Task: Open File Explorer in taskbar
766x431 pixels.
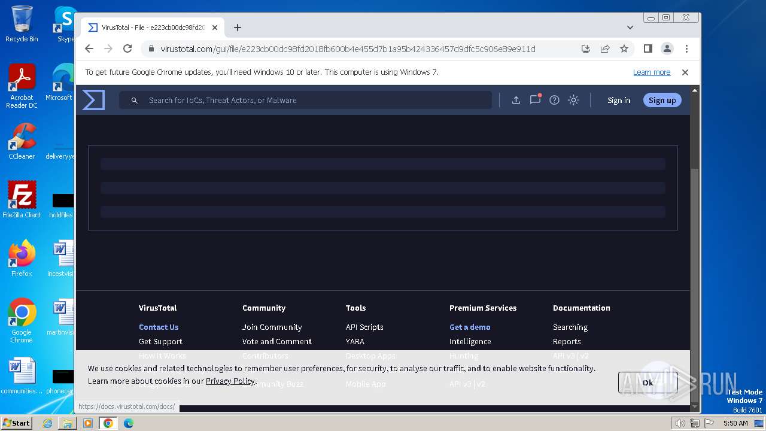Action: [68, 423]
